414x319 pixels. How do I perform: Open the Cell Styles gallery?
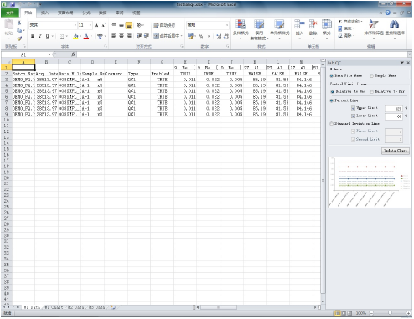click(279, 29)
